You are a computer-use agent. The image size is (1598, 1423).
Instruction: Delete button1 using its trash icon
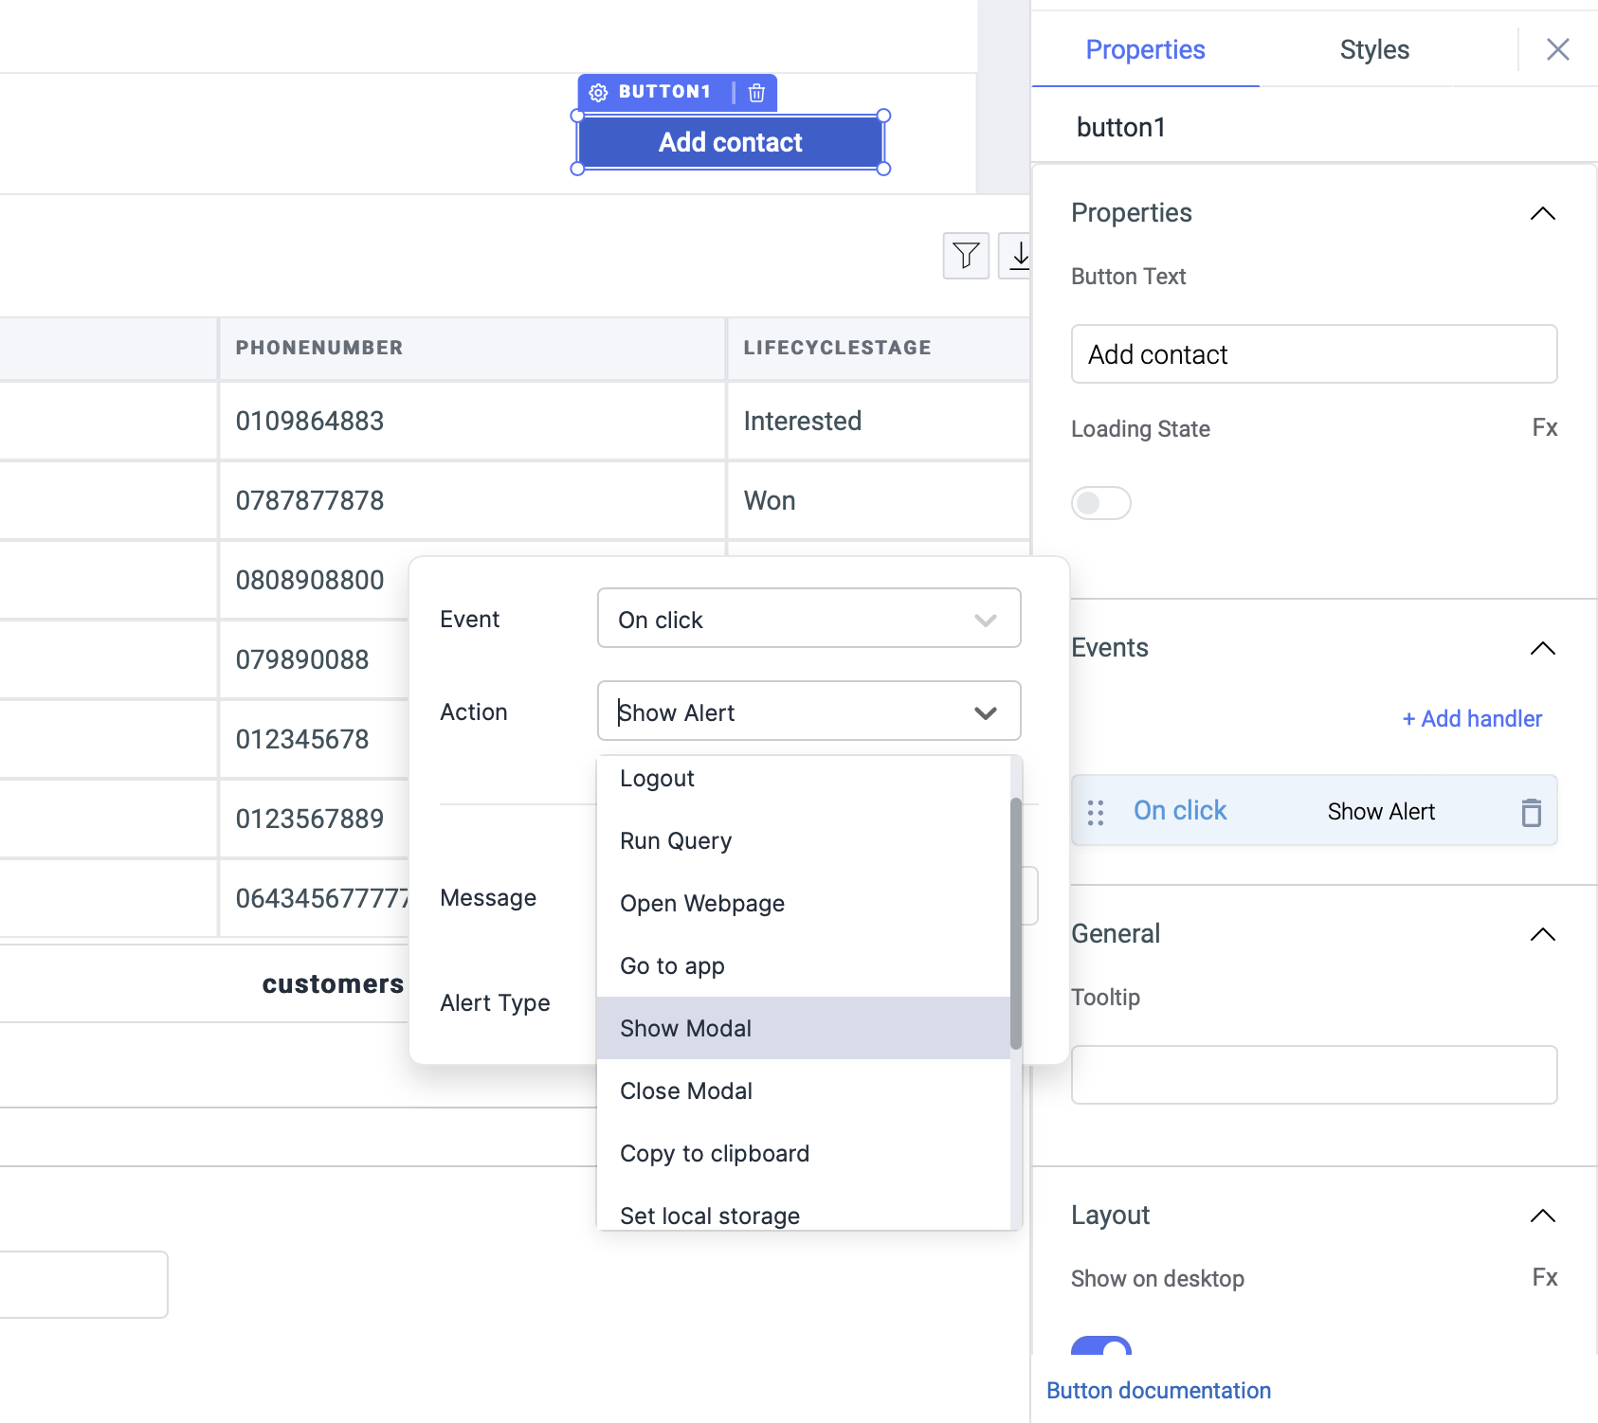(755, 93)
